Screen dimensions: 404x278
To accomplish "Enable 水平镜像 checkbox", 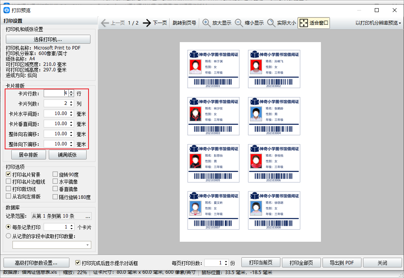I will pos(55,181).
